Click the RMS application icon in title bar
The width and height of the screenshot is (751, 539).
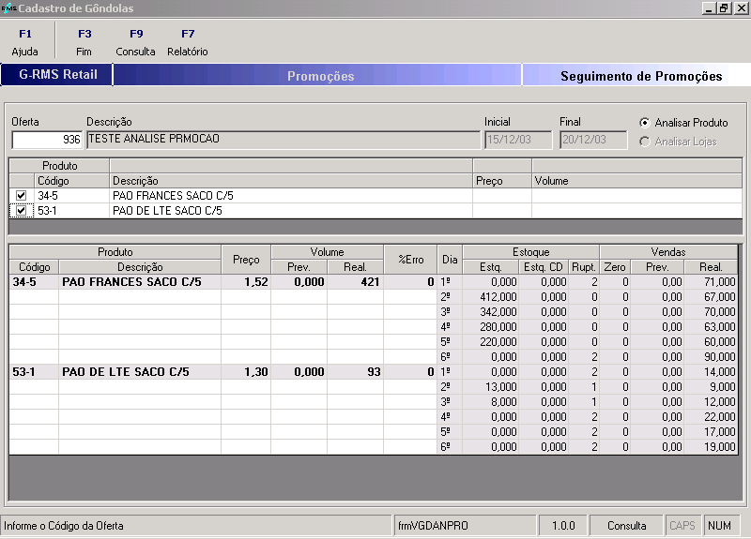pyautogui.click(x=8, y=8)
